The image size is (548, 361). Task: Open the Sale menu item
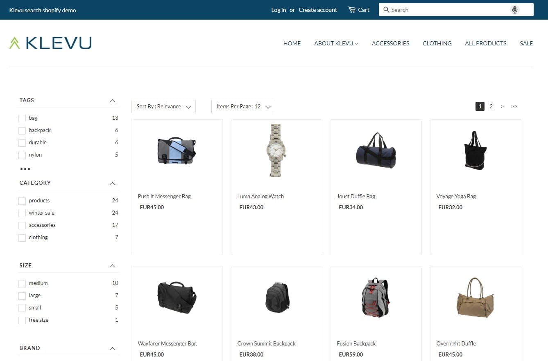[x=526, y=43]
